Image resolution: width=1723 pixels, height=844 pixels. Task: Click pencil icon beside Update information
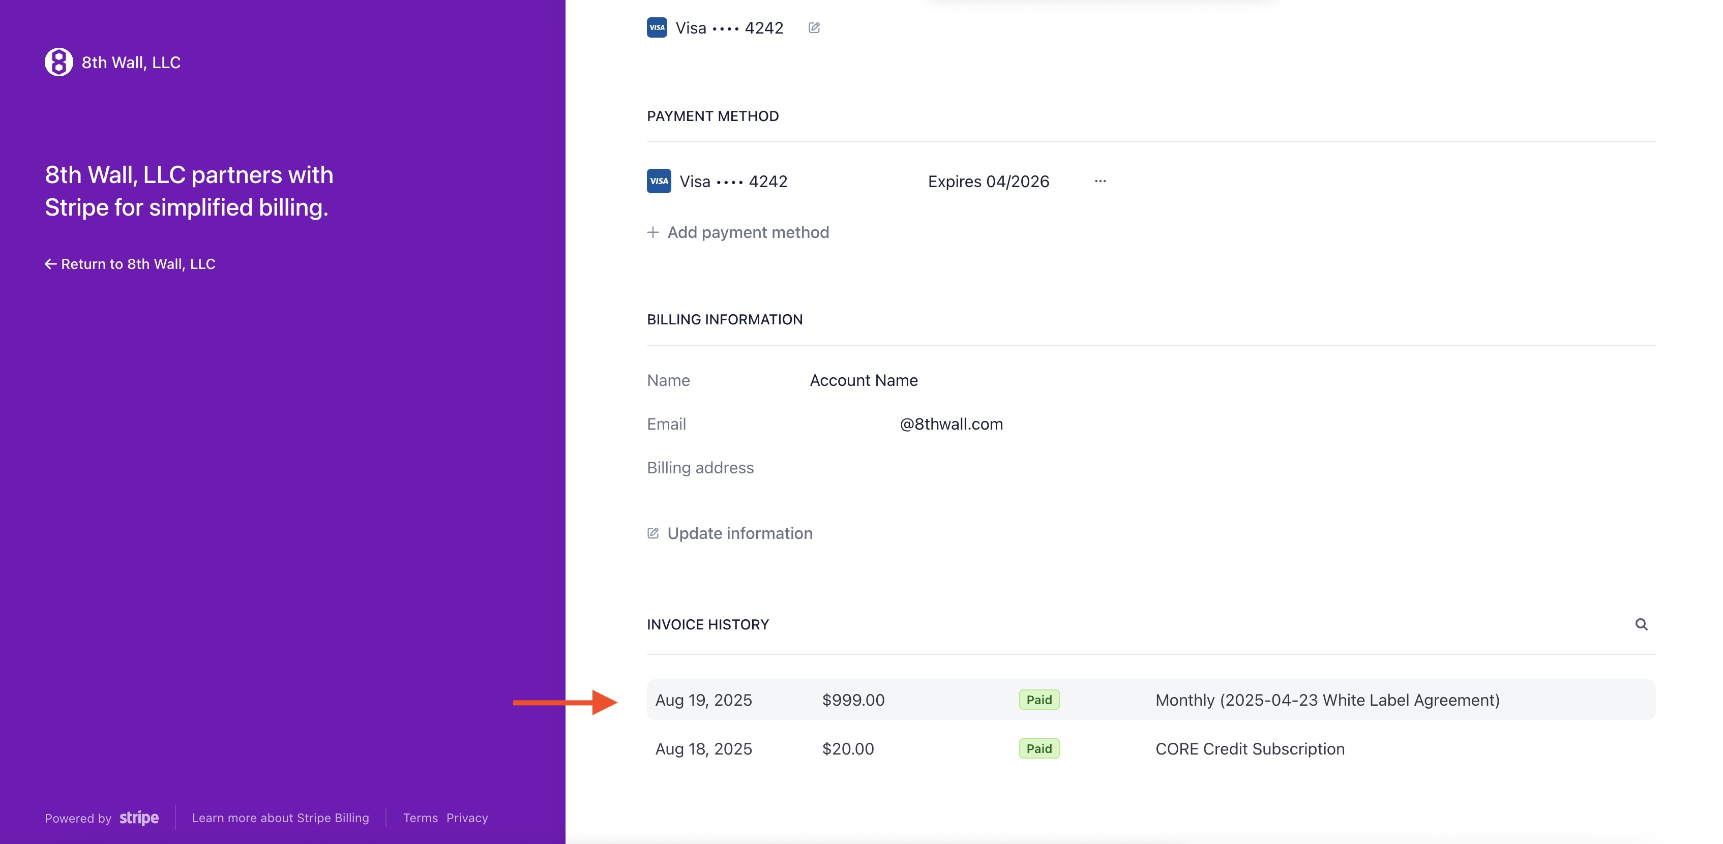click(653, 533)
